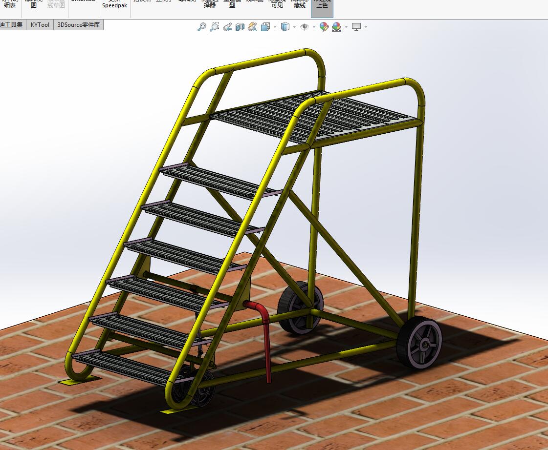This screenshot has width=548, height=450.
Task: Click the Previous View icon
Action: click(227, 27)
